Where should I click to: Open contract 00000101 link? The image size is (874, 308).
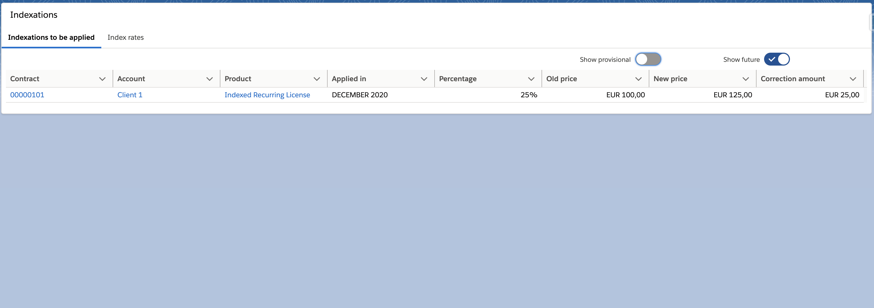[x=27, y=95]
